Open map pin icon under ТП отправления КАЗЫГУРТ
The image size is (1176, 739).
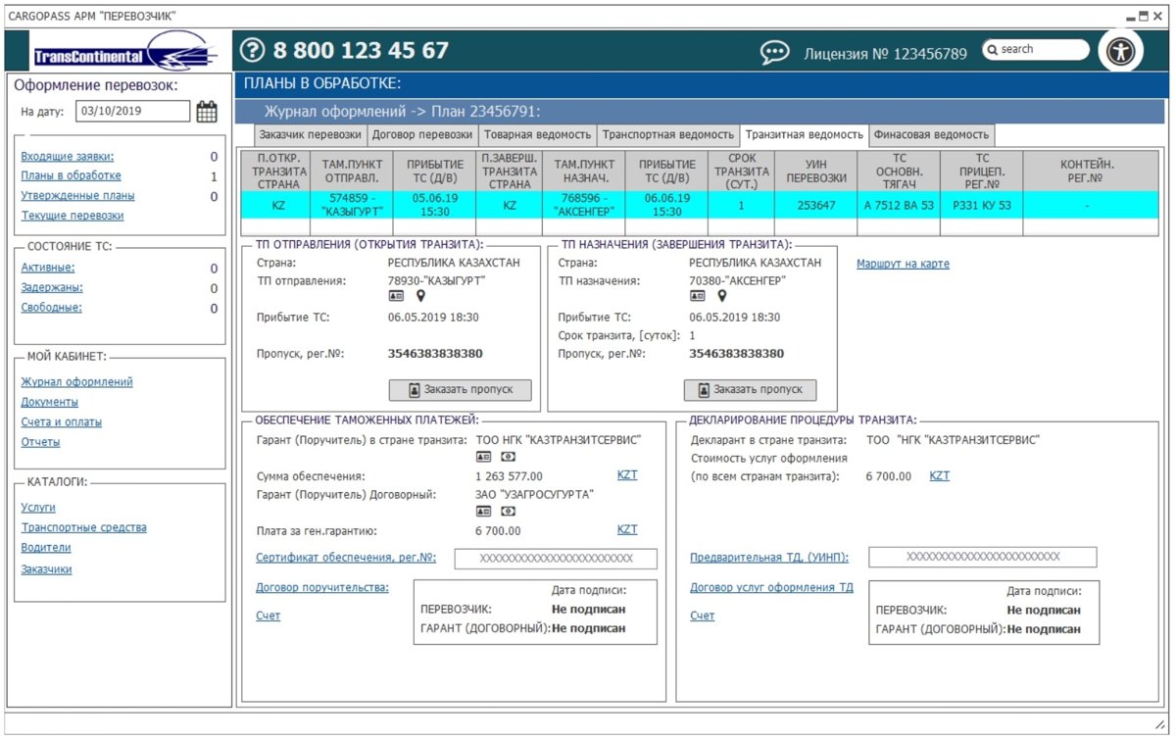pyautogui.click(x=420, y=295)
